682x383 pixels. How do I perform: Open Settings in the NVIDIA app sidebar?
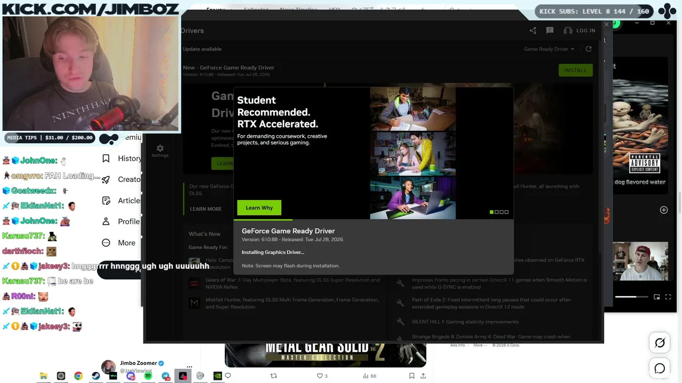(160, 151)
